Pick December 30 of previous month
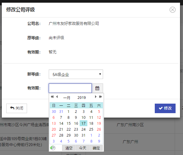183x155 pixels. [x=54, y=111]
